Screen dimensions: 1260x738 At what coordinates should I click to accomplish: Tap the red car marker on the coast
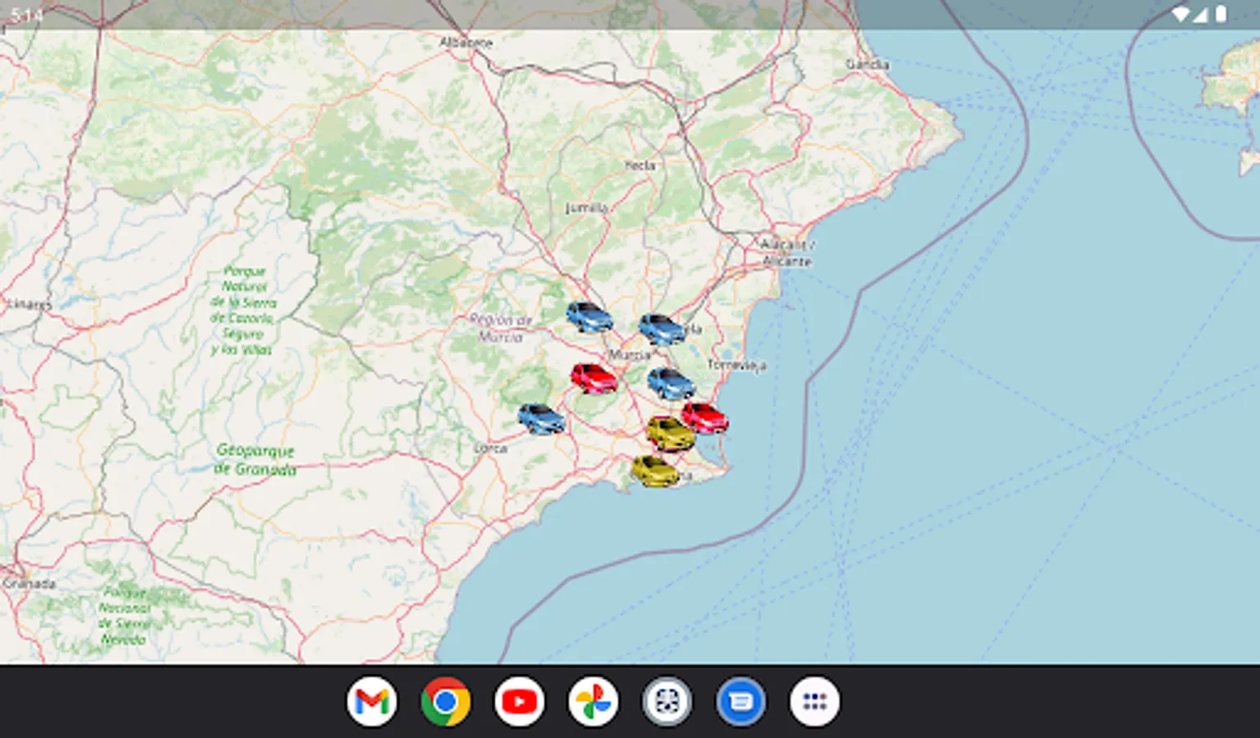pos(705,417)
